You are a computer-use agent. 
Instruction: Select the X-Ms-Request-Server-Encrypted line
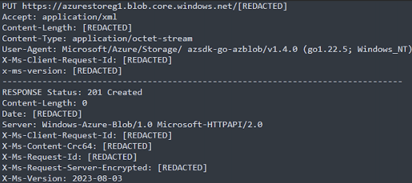[x=105, y=168]
